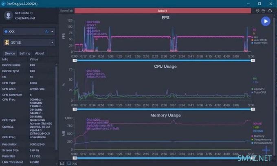The height and width of the screenshot is (166, 277).
Task: Toggle FPS series in FPS legend
Action: (255, 38)
